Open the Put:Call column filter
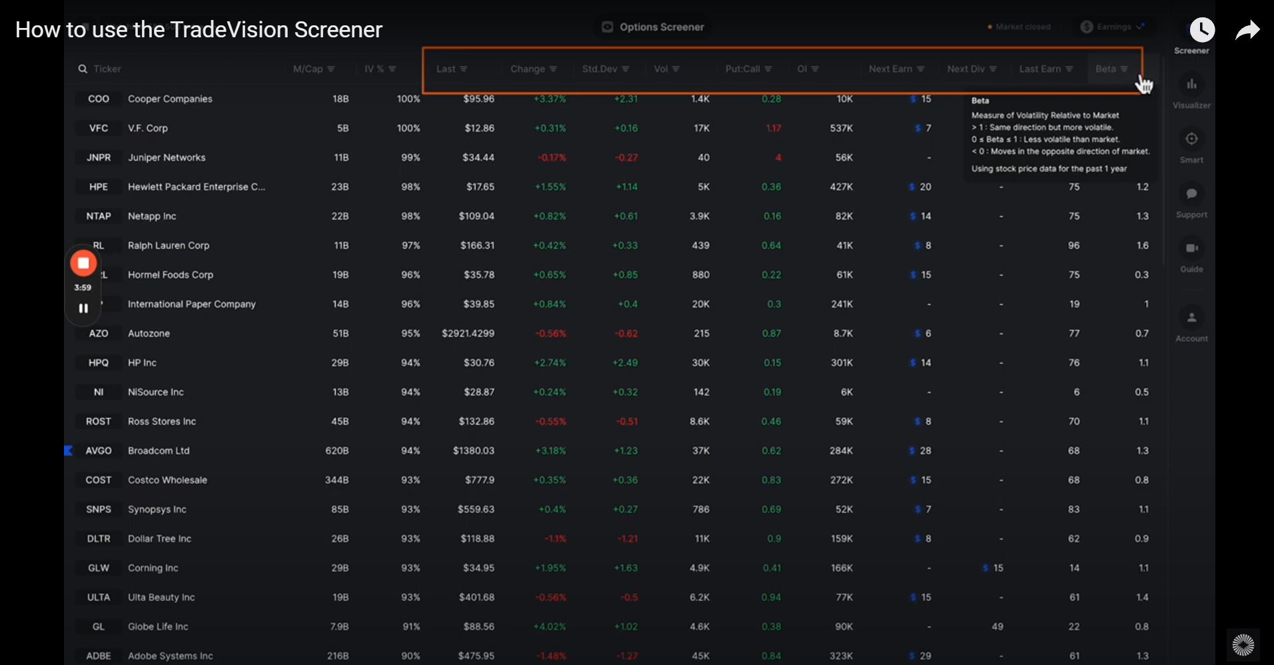The height and width of the screenshot is (665, 1274). tap(768, 69)
